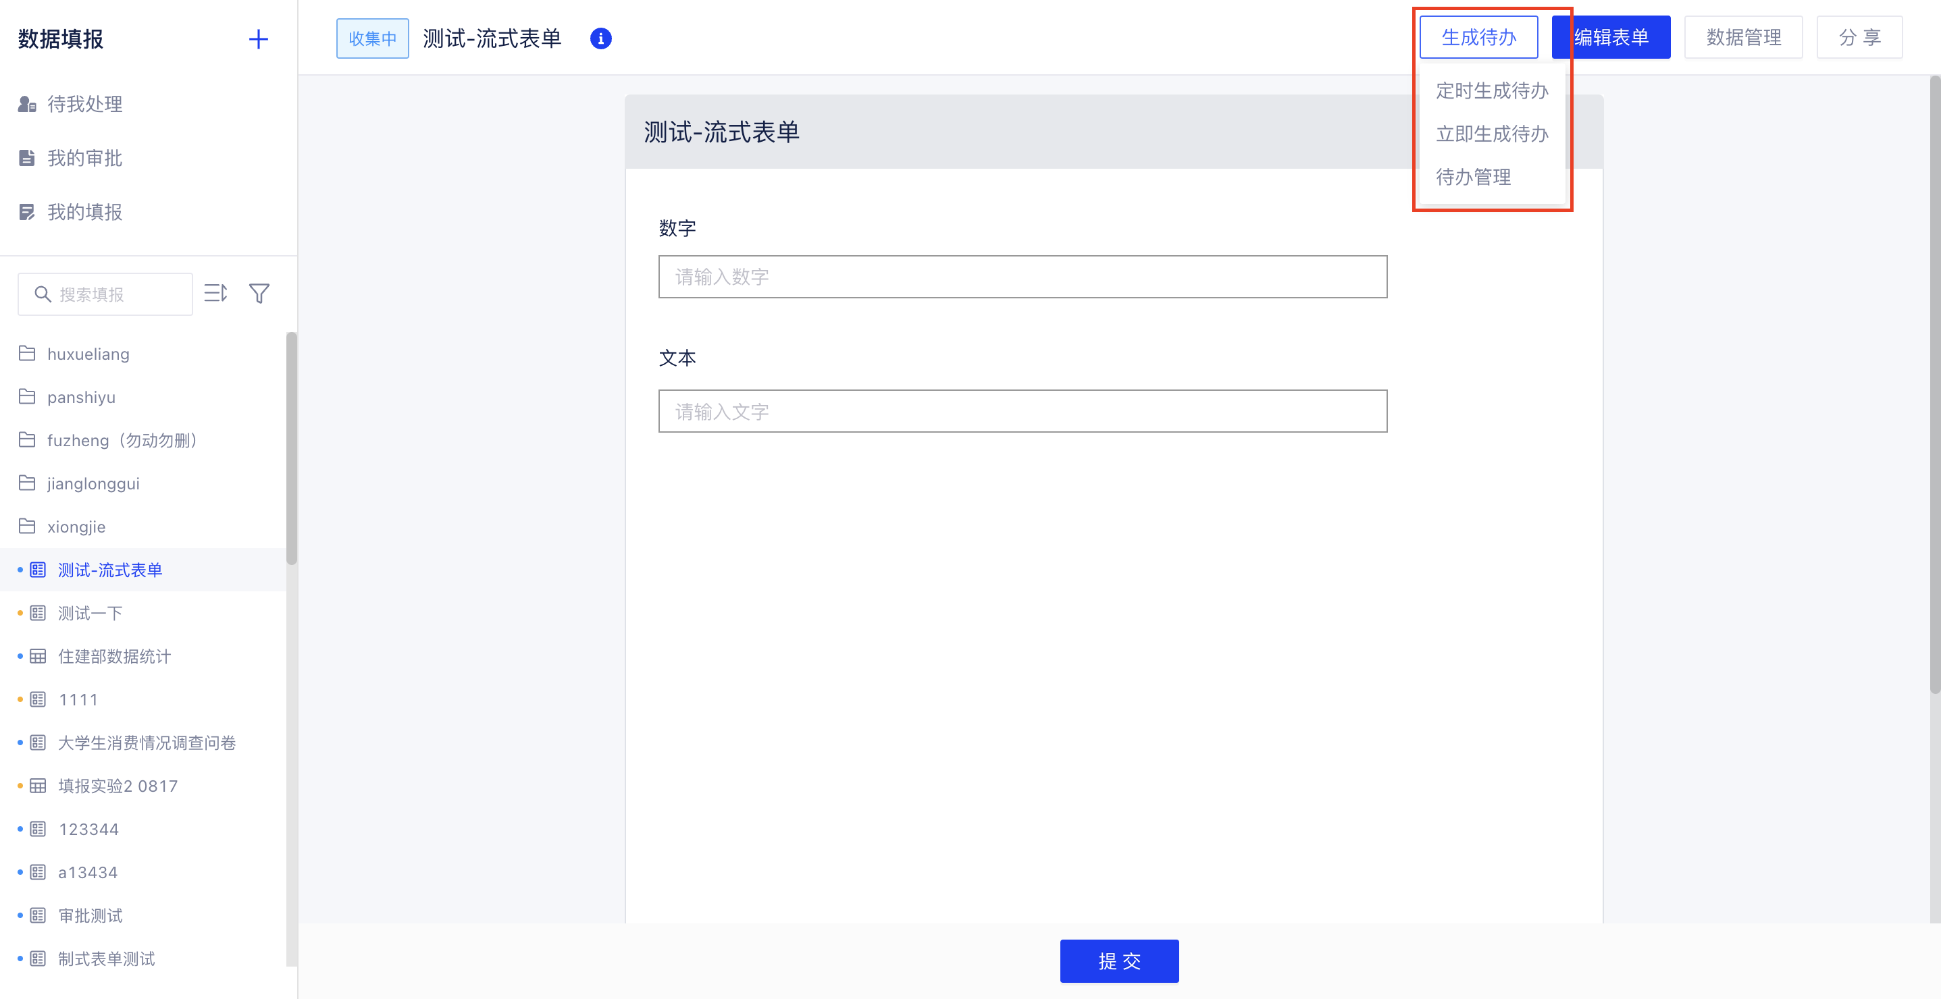Click the filter icon above the form list
This screenshot has height=999, width=1941.
(x=259, y=293)
